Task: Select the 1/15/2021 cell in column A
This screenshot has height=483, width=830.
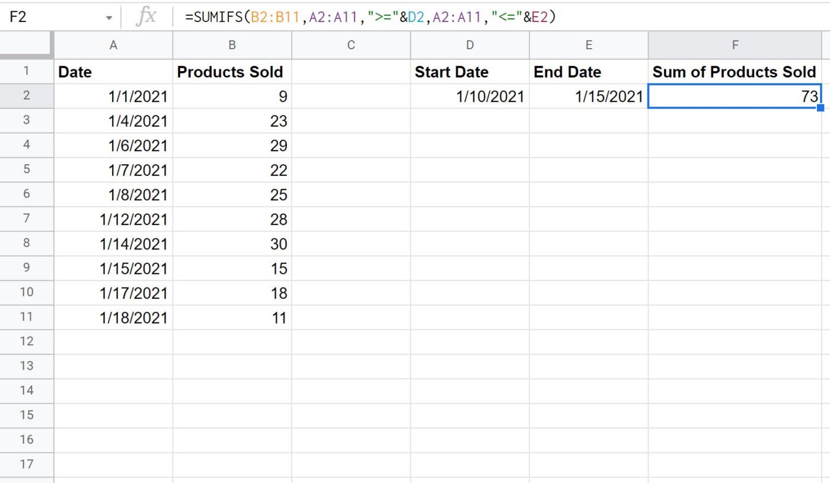Action: [x=113, y=268]
